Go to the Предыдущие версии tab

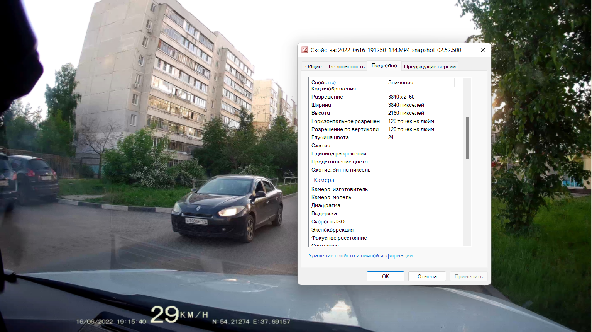(x=430, y=66)
